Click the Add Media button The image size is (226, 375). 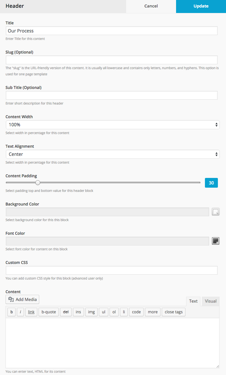click(22, 299)
